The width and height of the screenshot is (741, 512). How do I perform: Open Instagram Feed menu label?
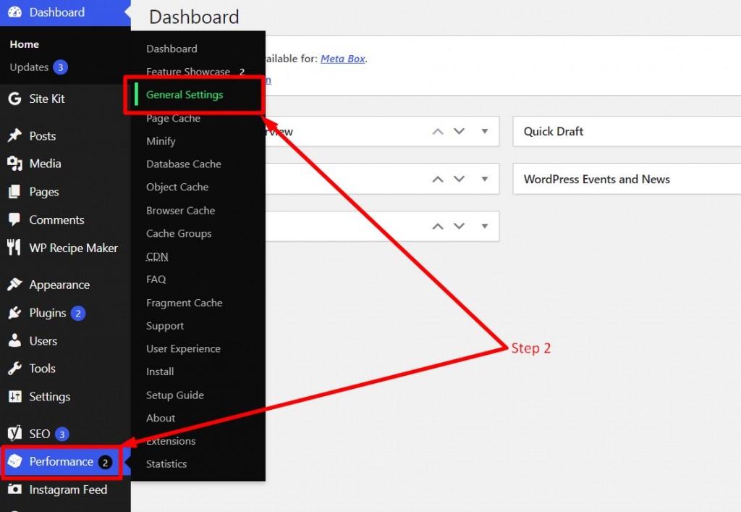coord(68,490)
